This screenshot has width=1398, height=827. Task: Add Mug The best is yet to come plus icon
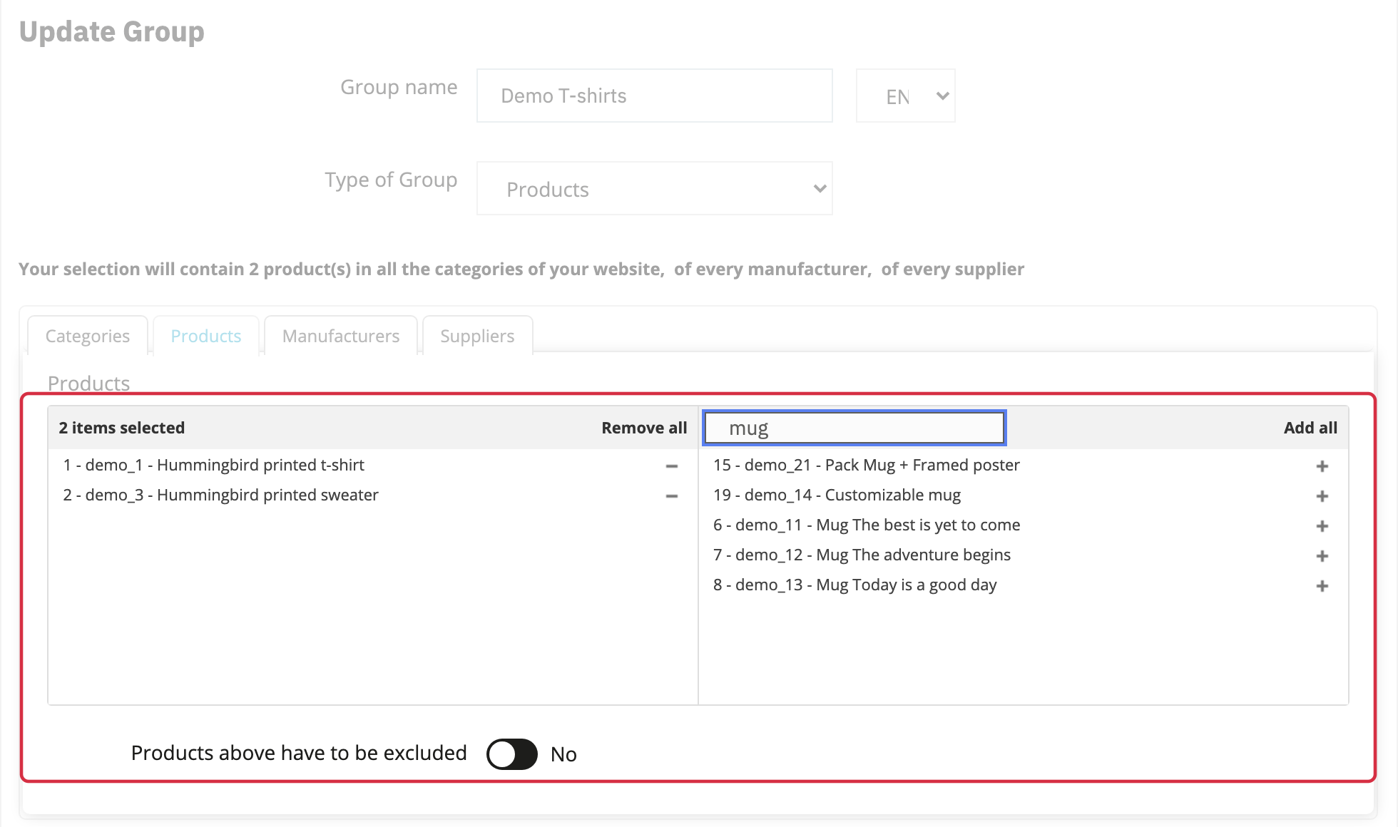[x=1322, y=526]
